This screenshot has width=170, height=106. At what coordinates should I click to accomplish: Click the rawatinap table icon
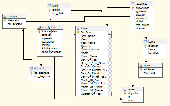[x=133, y=4]
